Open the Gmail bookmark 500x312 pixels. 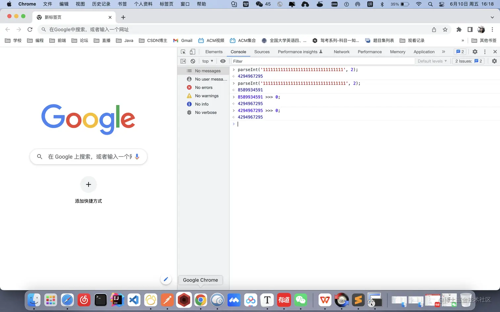pyautogui.click(x=183, y=40)
